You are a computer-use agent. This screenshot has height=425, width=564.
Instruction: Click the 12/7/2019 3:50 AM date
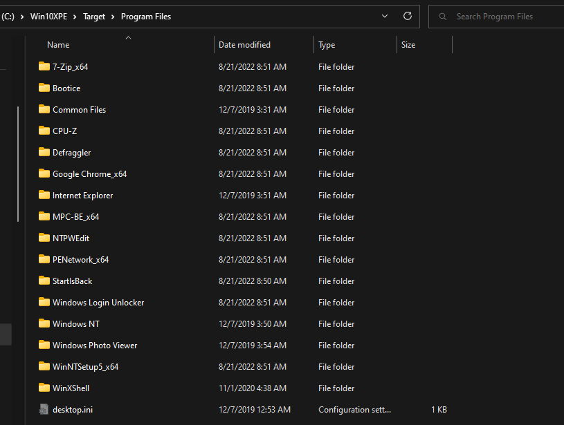[253, 324]
